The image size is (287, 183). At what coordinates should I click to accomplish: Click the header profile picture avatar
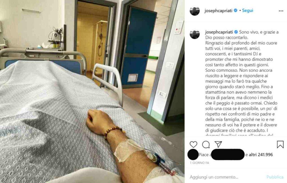point(195,11)
